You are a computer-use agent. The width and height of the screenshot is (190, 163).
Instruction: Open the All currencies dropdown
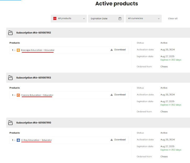(144, 19)
